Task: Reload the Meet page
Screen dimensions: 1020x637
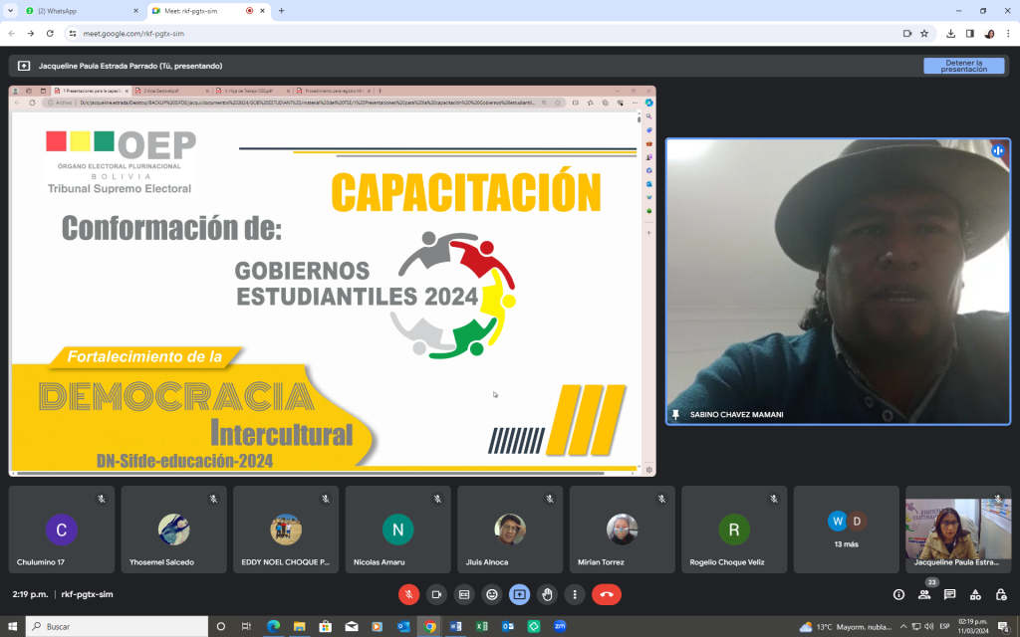Action: pos(50,33)
